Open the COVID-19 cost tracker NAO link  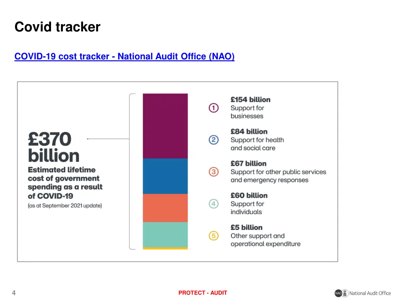(x=124, y=57)
